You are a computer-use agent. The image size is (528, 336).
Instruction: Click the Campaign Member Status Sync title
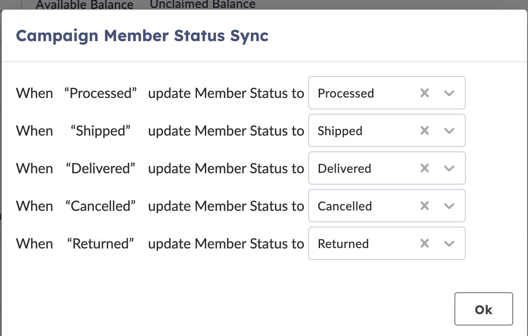pyautogui.click(x=142, y=35)
